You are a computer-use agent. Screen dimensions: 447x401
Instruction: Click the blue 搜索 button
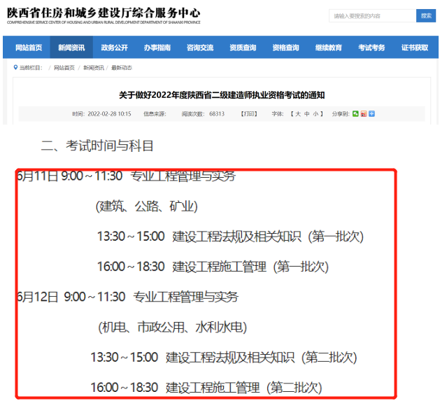tap(425, 15)
